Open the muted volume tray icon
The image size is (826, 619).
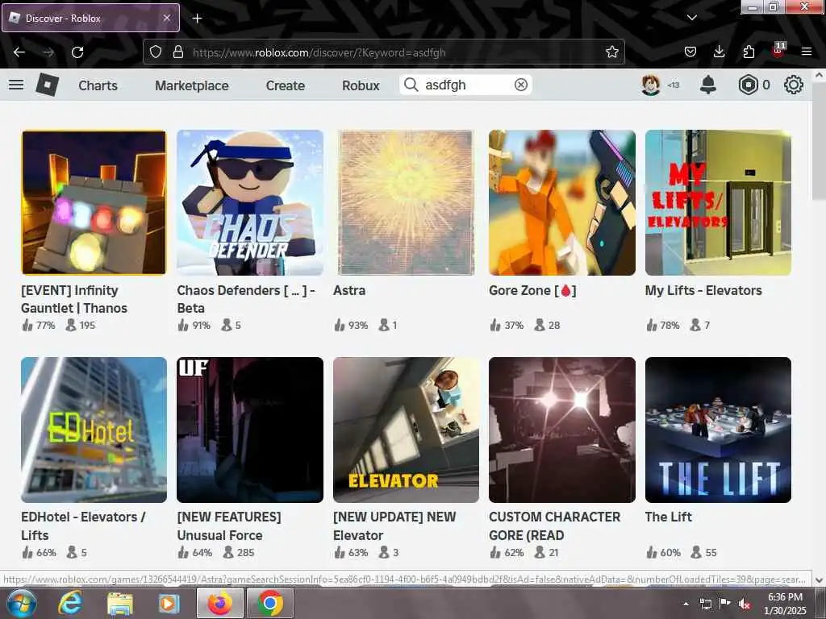[744, 604]
